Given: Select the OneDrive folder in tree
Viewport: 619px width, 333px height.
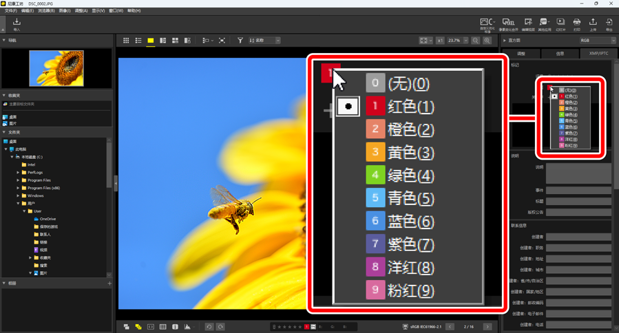Looking at the screenshot, I should coord(47,219).
